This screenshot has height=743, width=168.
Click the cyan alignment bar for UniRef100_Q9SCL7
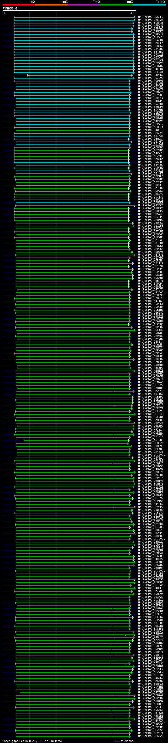click(x=75, y=17)
